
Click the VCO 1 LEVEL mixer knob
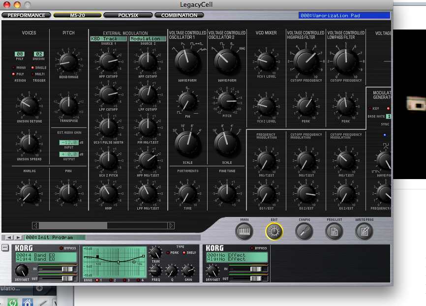coord(266,61)
